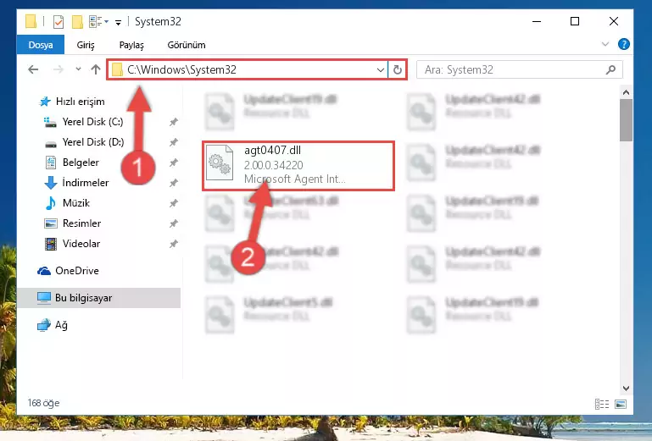Click the vertical scrollbar thumb
652x441 pixels.
[x=626, y=120]
